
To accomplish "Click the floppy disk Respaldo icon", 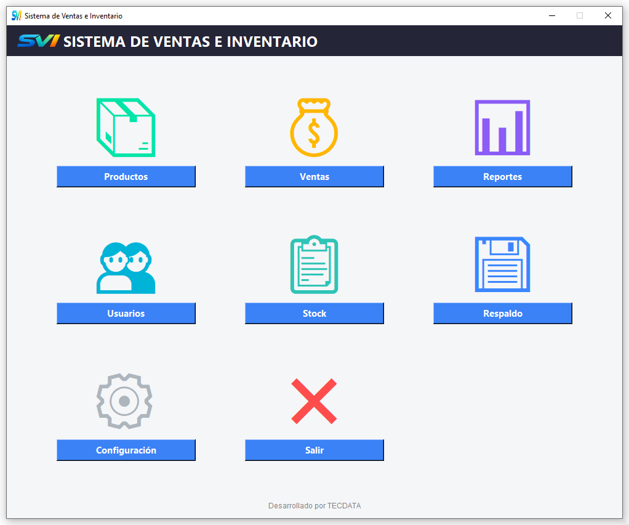I will click(502, 264).
